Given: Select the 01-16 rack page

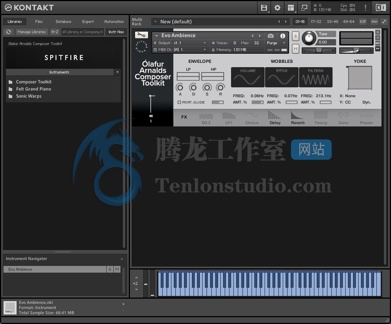Looking at the screenshot, I should [x=300, y=21].
